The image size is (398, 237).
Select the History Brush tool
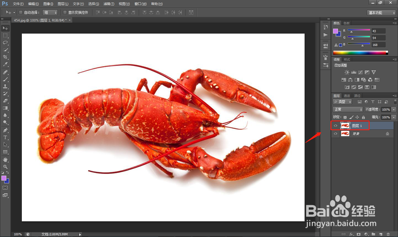[5, 94]
